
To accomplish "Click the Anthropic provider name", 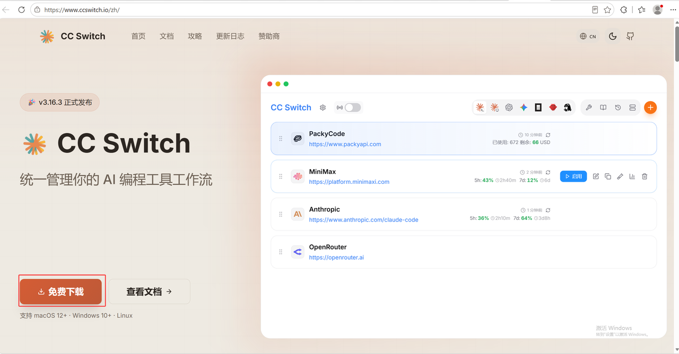I will (x=324, y=209).
